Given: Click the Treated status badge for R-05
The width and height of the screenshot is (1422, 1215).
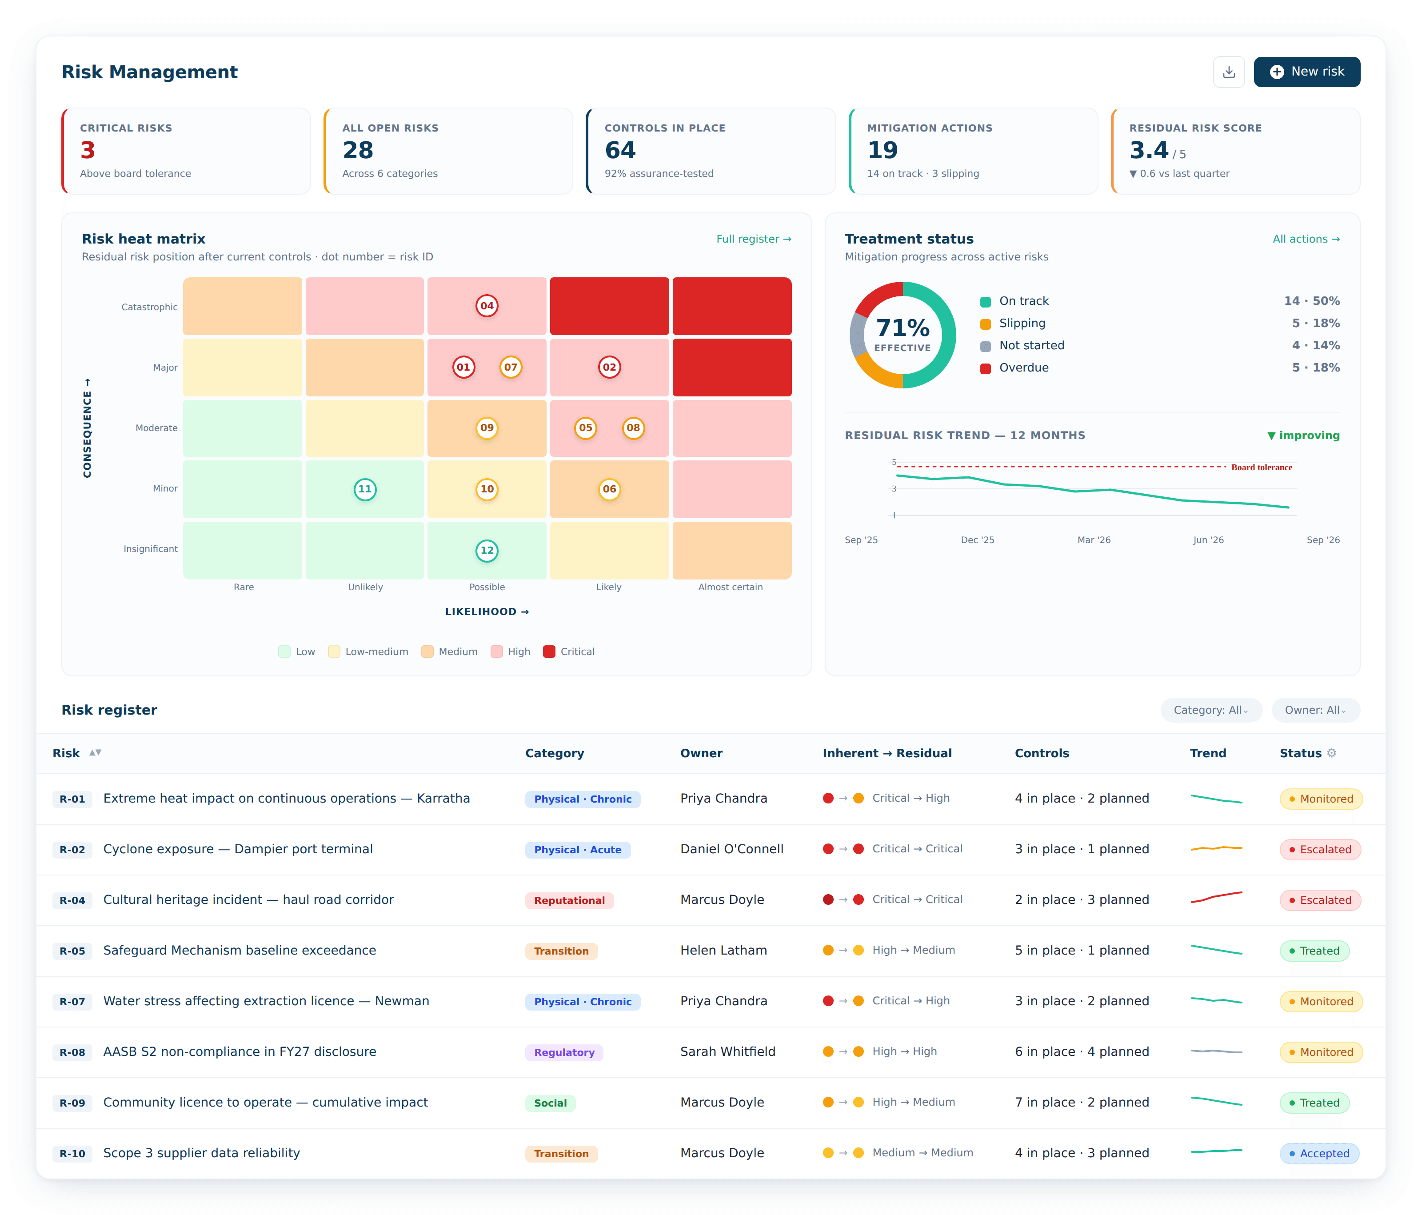Looking at the screenshot, I should [1314, 951].
